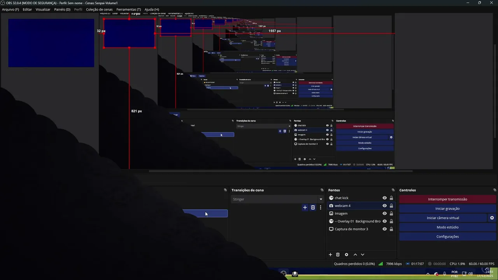Start the virtual camera
498x280 pixels.
click(x=443, y=218)
